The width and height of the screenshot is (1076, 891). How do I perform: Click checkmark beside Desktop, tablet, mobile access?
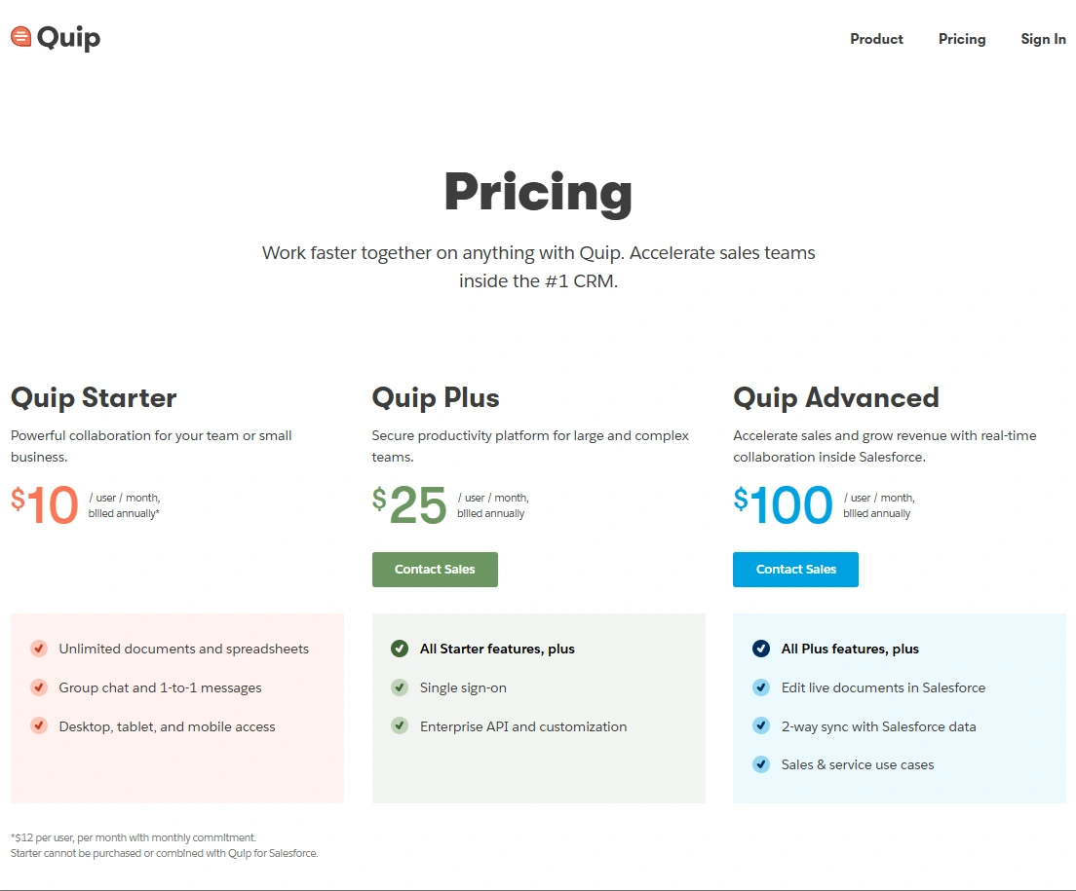coord(39,726)
